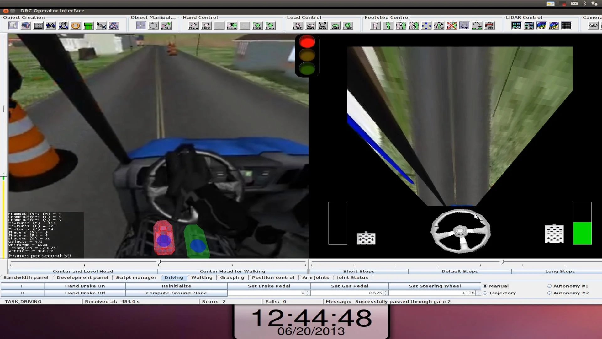The width and height of the screenshot is (602, 339).
Task: Click the green Home hand icon
Action: (x=232, y=25)
